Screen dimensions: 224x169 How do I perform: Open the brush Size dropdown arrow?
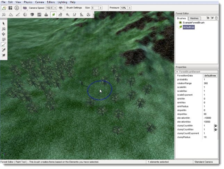[x=101, y=8]
